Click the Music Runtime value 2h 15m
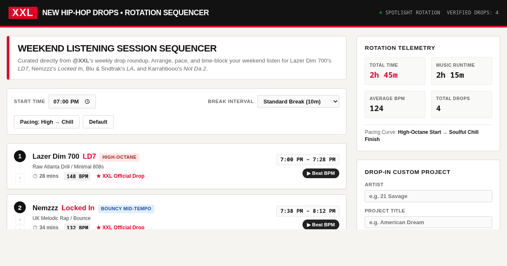 pyautogui.click(x=450, y=75)
